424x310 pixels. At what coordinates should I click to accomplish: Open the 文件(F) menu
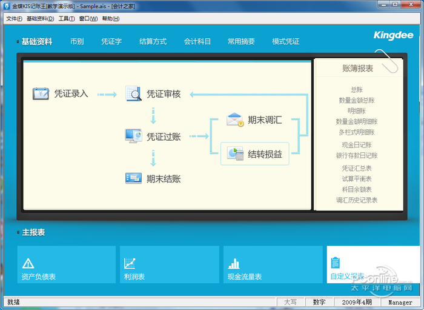(15, 19)
